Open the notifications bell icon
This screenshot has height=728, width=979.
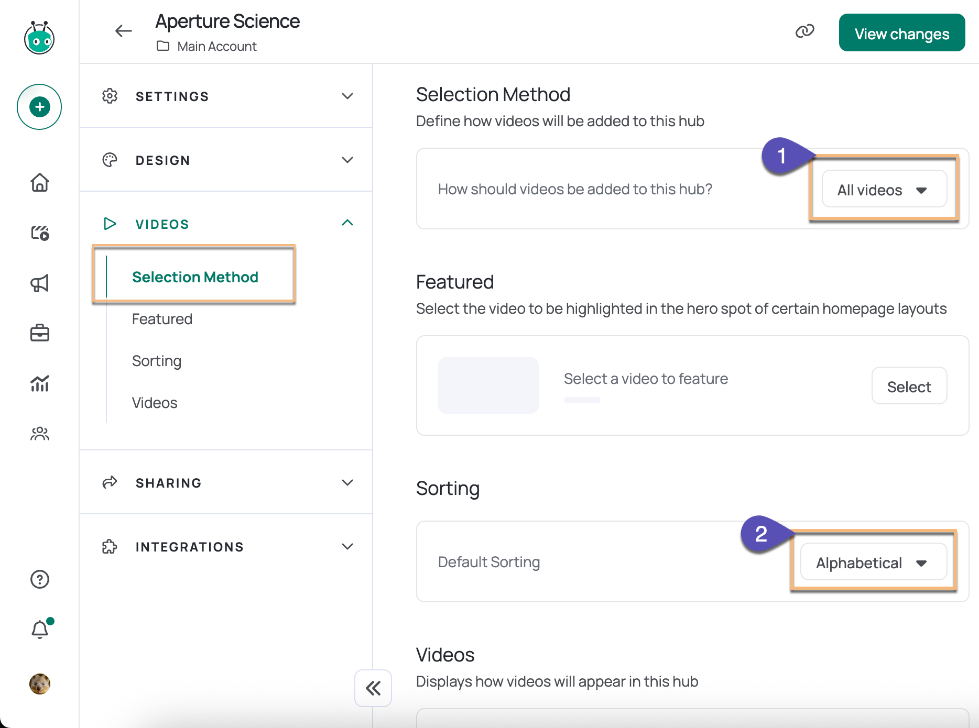[x=40, y=629]
